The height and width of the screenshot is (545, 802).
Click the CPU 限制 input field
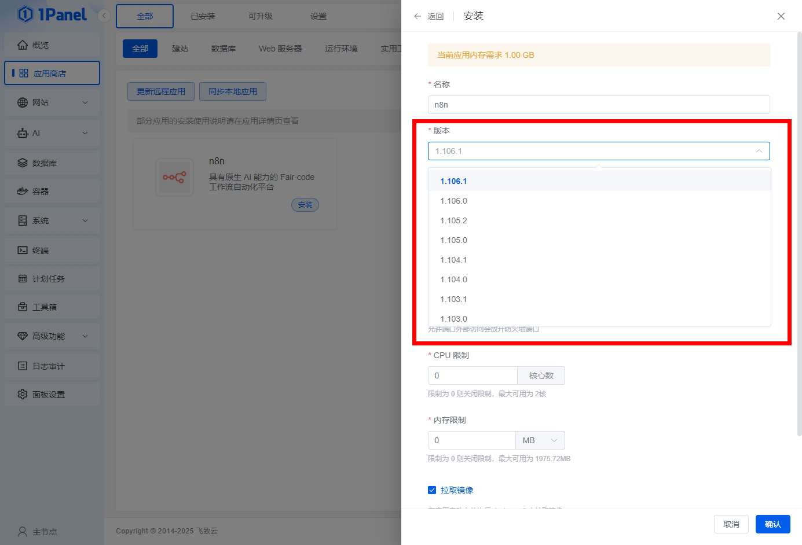coord(473,375)
